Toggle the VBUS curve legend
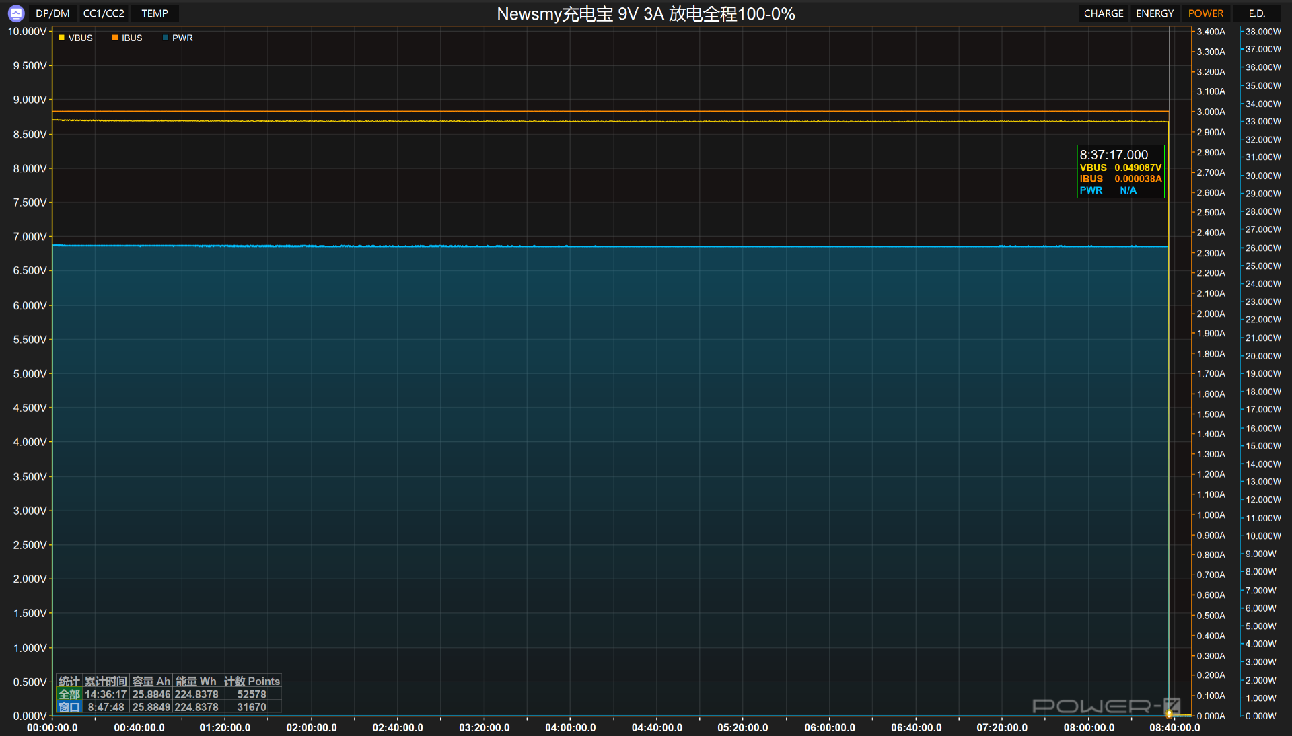 click(x=76, y=38)
